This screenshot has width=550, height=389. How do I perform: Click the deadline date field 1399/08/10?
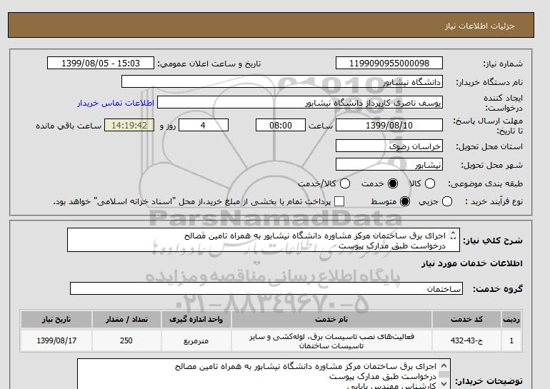point(389,125)
